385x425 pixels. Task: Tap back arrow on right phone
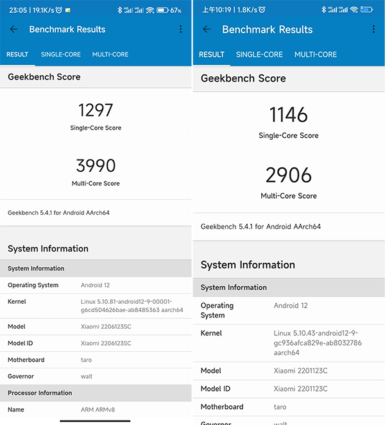(207, 29)
